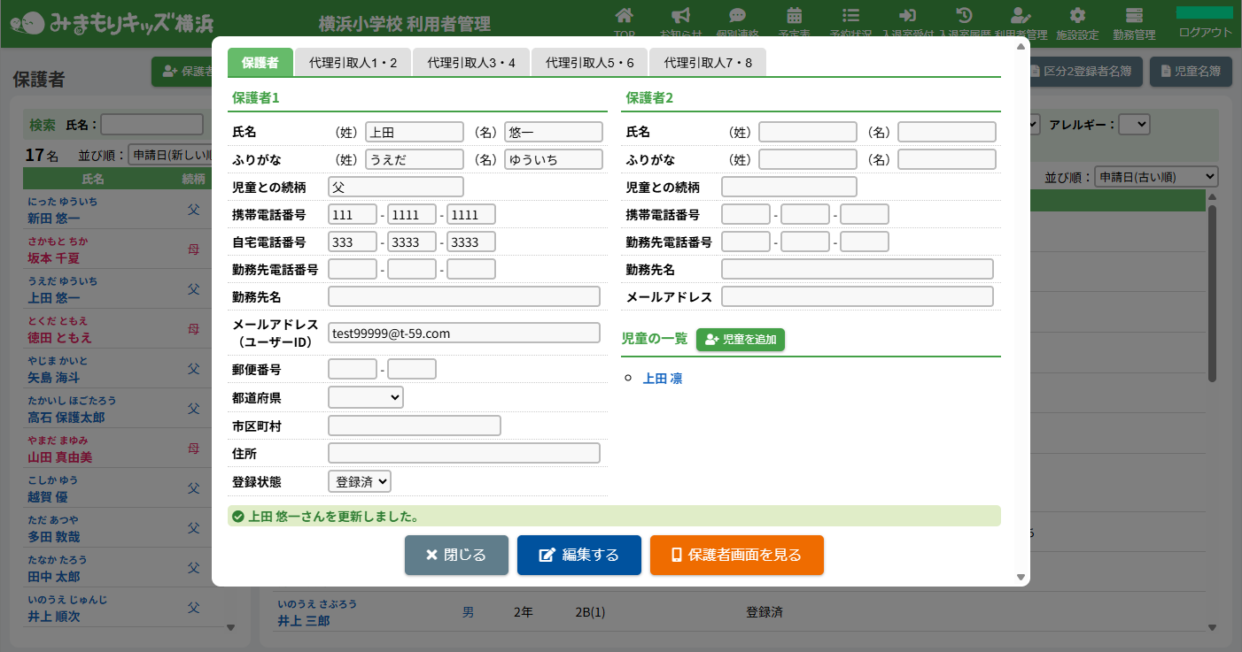The image size is (1242, 652).
Task: Open the お知らせ megaphone icon
Action: pos(680,16)
